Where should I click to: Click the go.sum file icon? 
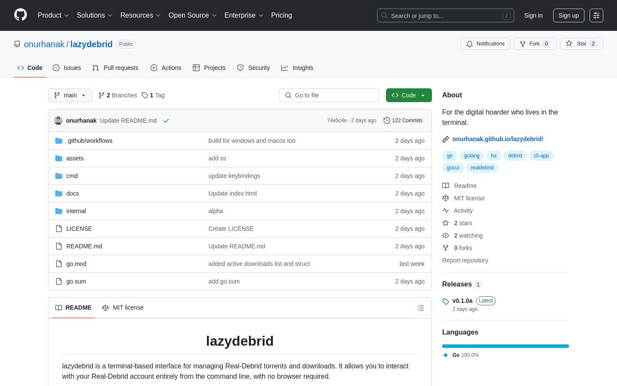[59, 281]
